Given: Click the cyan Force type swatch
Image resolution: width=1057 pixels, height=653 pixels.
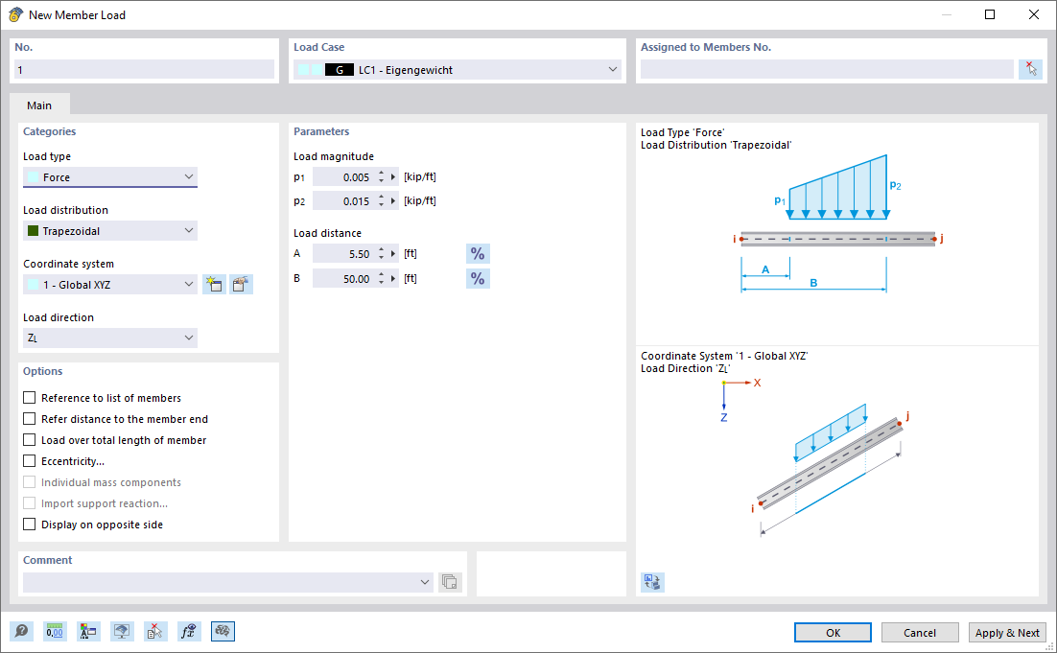Looking at the screenshot, I should pos(33,177).
